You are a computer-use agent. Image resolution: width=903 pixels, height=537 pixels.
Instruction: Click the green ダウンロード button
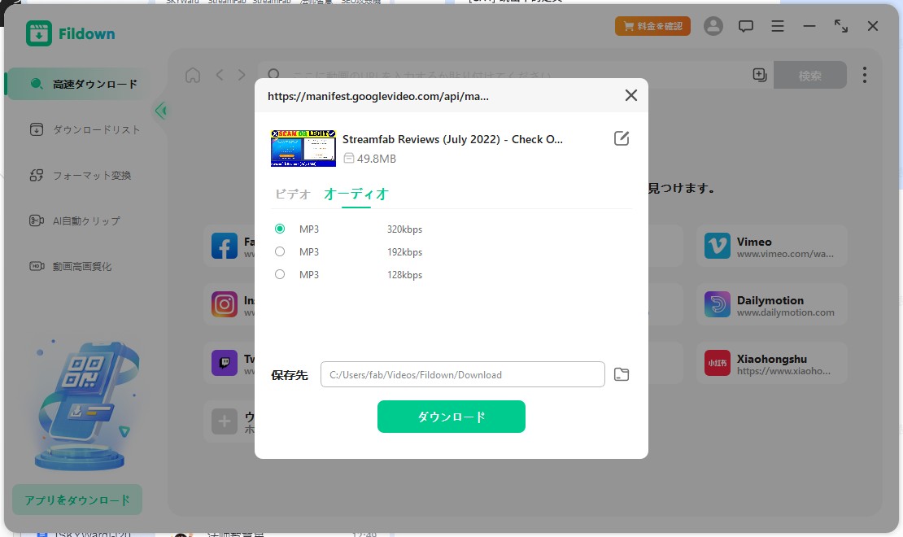451,417
